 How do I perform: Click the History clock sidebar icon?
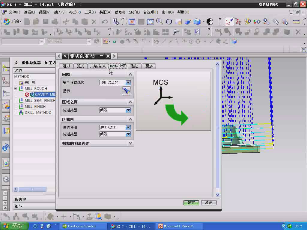coord(6,179)
